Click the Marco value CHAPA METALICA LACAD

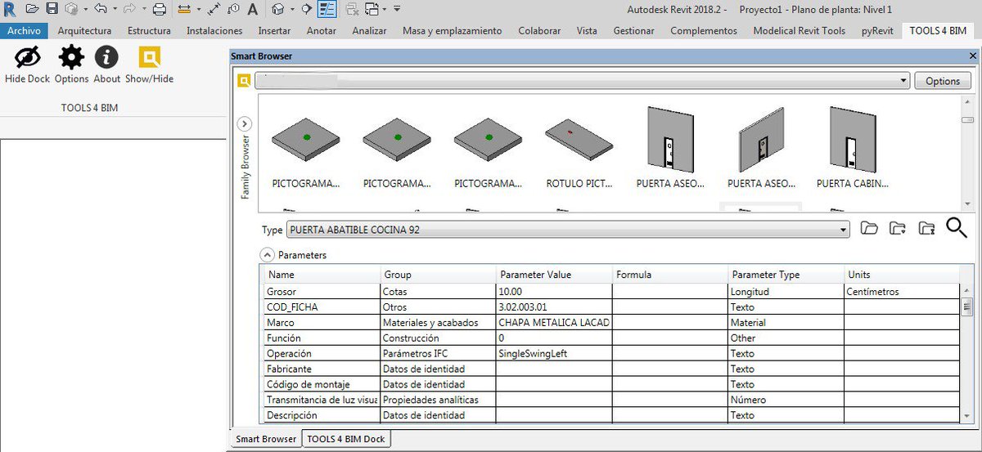coord(553,322)
